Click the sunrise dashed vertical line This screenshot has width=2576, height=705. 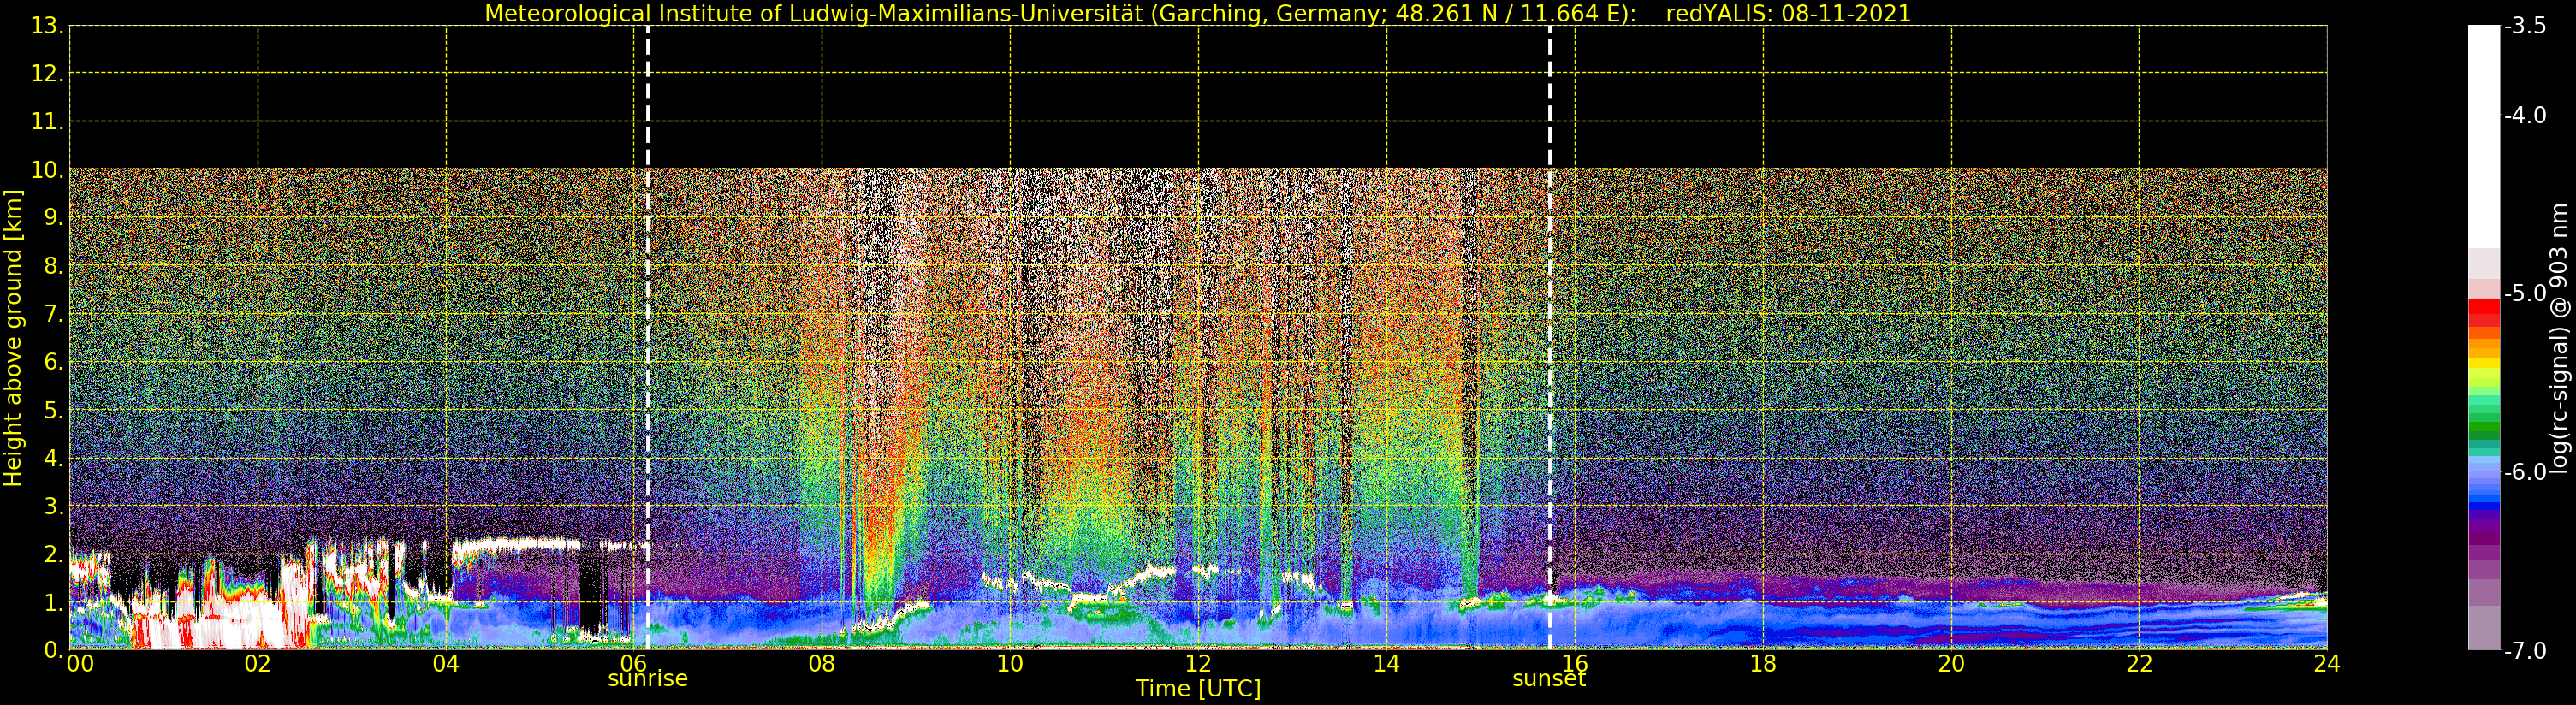pyautogui.click(x=648, y=300)
